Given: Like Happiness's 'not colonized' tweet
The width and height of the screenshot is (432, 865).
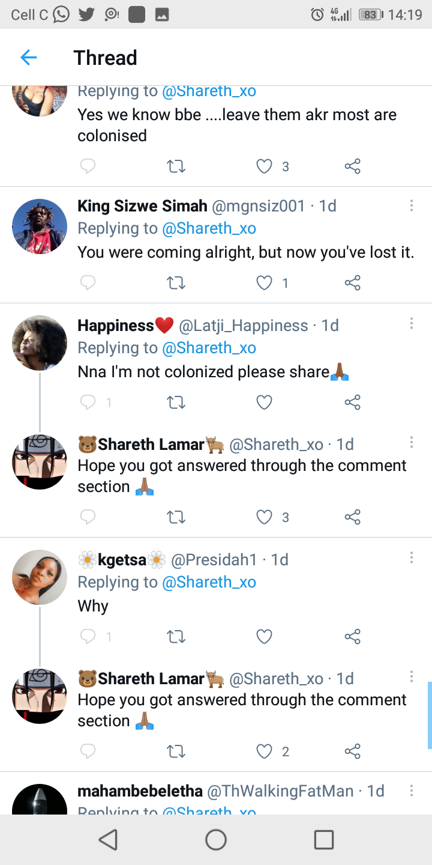Looking at the screenshot, I should click(265, 402).
